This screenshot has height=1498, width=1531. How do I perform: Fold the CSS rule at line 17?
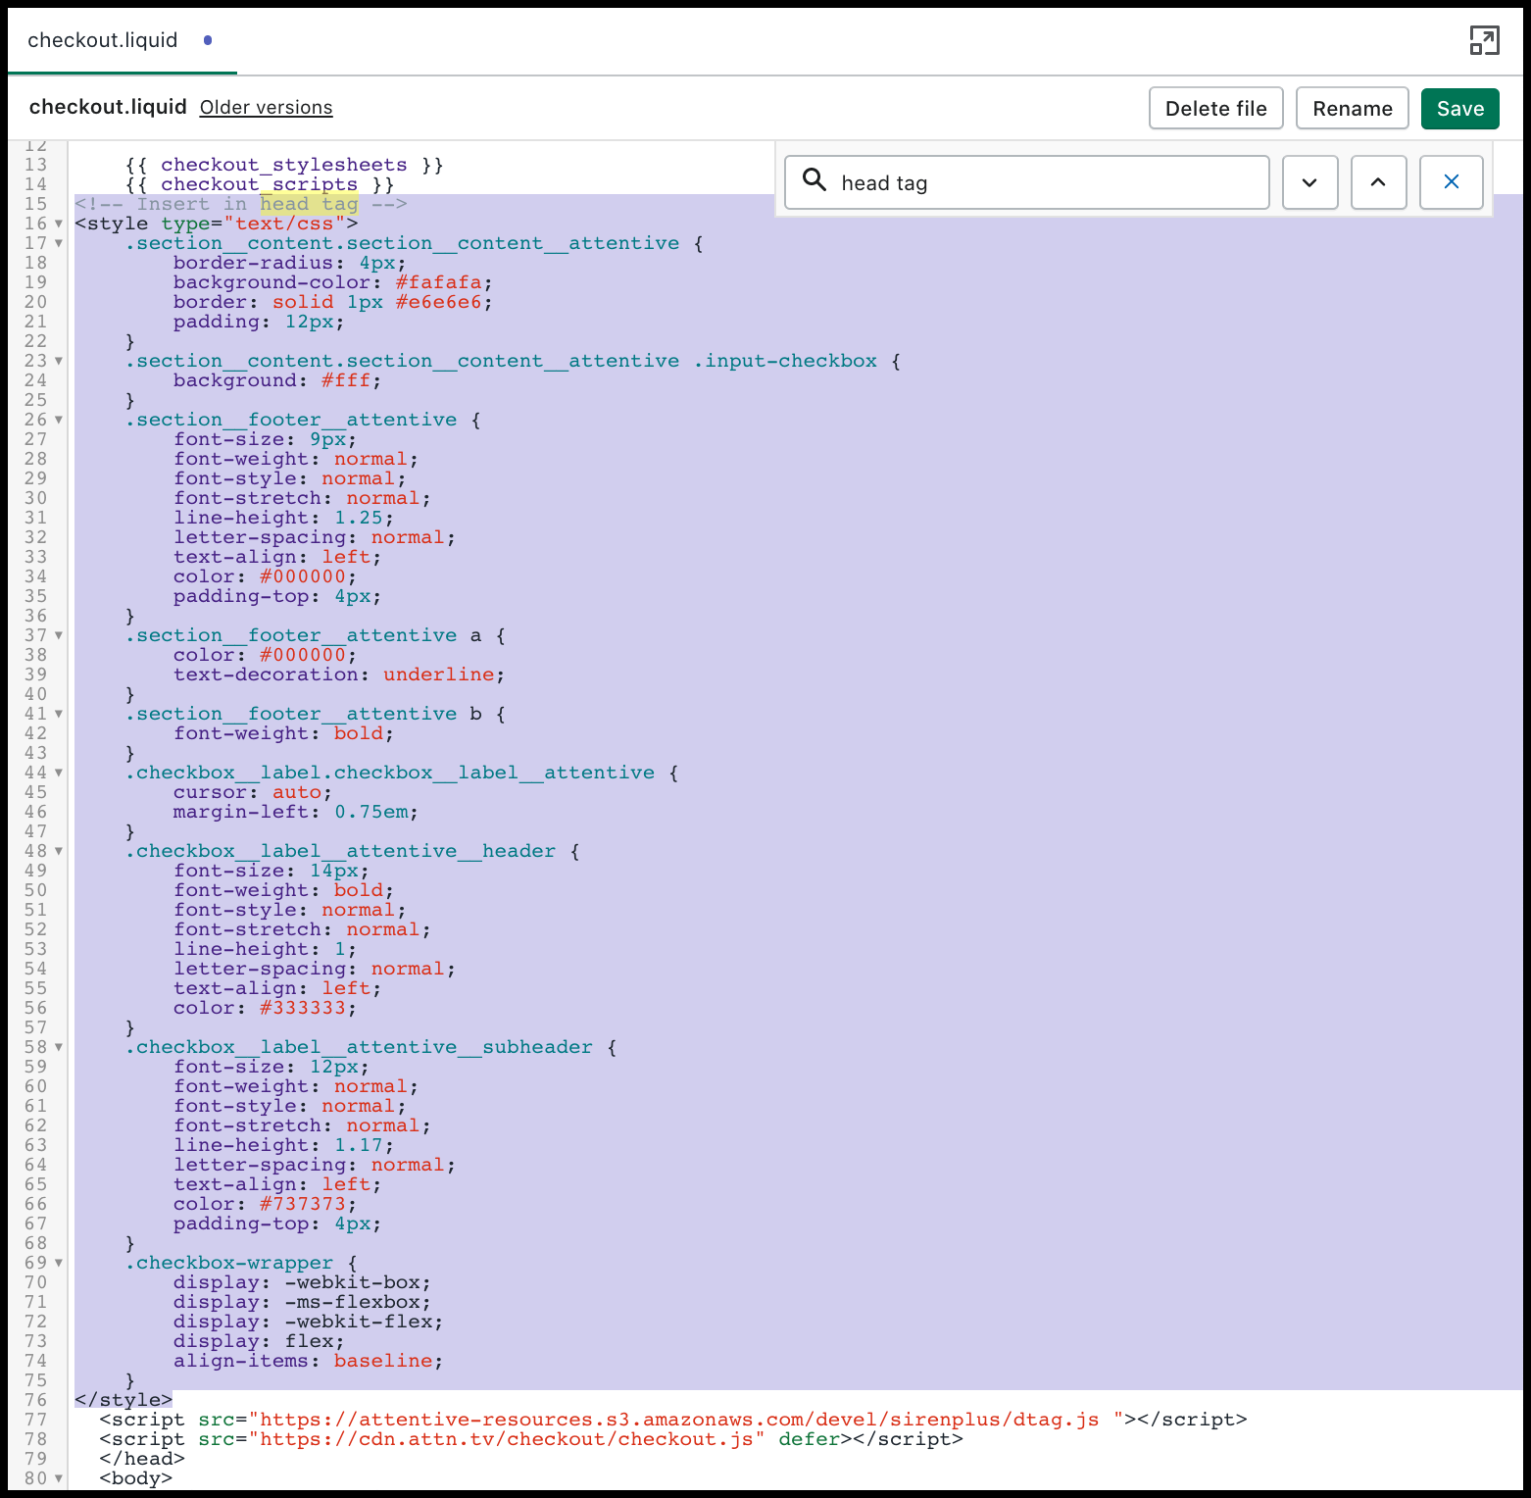[x=59, y=244]
